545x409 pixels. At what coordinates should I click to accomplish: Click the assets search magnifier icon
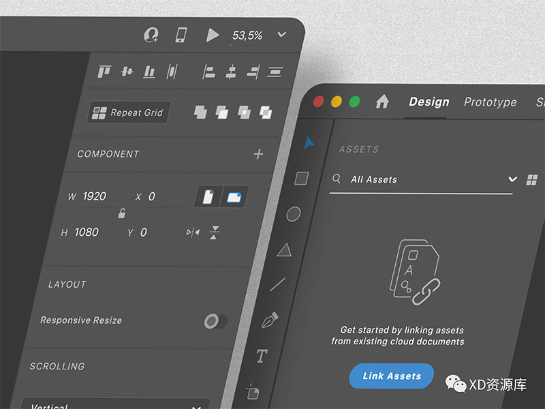point(337,179)
